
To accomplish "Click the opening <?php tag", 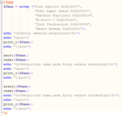I will click(8, 2).
